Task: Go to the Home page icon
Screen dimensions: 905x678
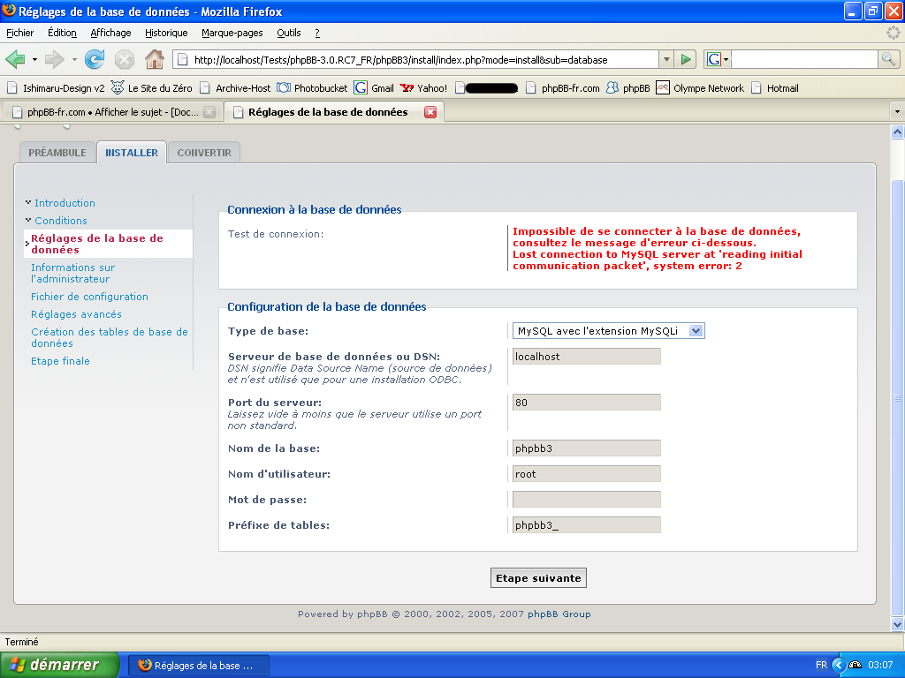Action: [x=154, y=59]
